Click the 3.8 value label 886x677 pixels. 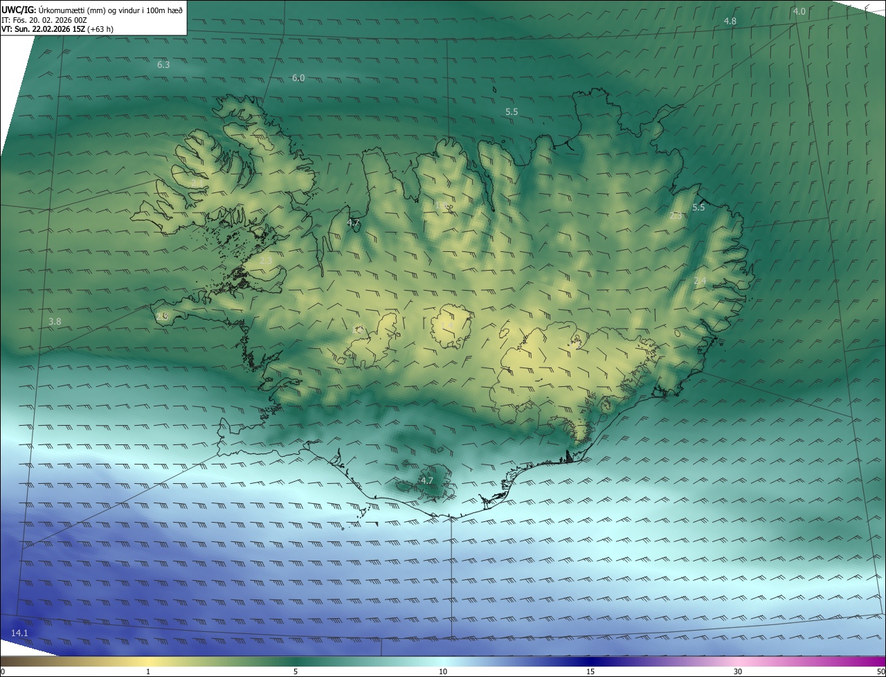[x=55, y=322]
